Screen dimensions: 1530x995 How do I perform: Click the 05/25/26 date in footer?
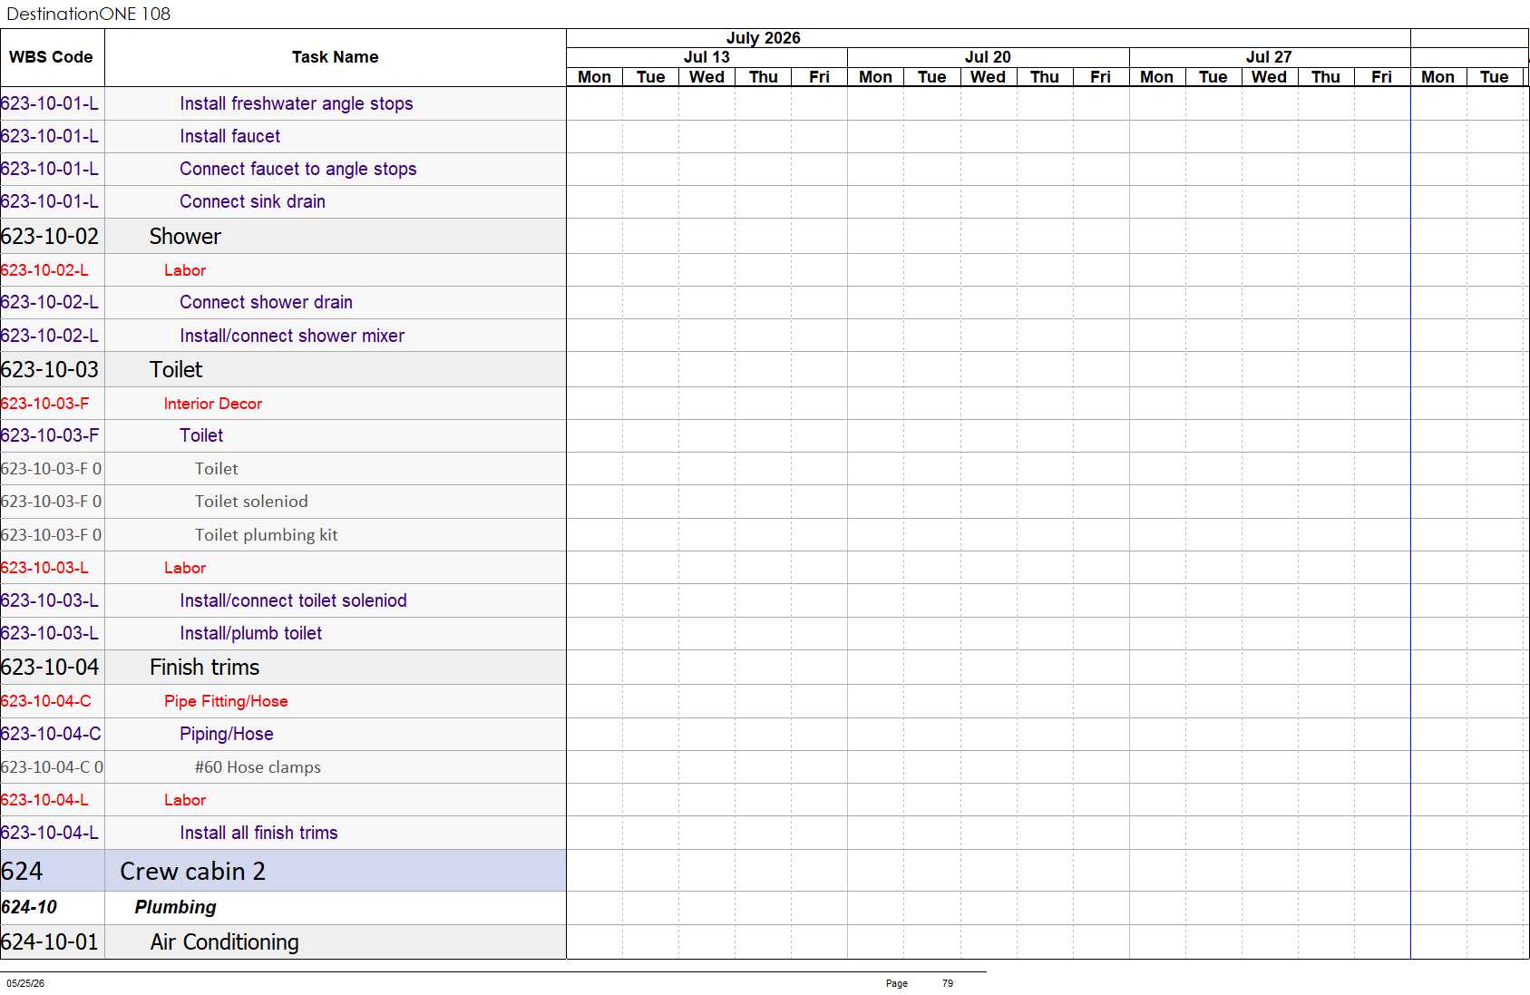point(25,983)
